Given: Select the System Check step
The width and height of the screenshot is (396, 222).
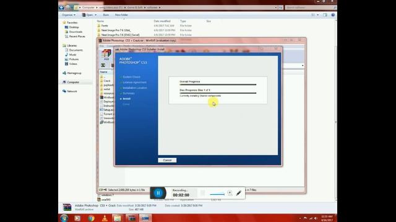Looking at the screenshot, I should 131,76.
